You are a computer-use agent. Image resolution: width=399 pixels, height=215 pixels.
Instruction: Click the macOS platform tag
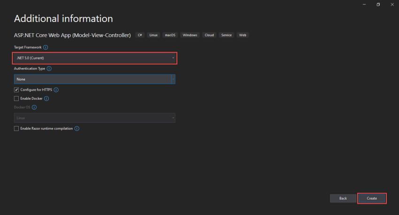(x=170, y=35)
